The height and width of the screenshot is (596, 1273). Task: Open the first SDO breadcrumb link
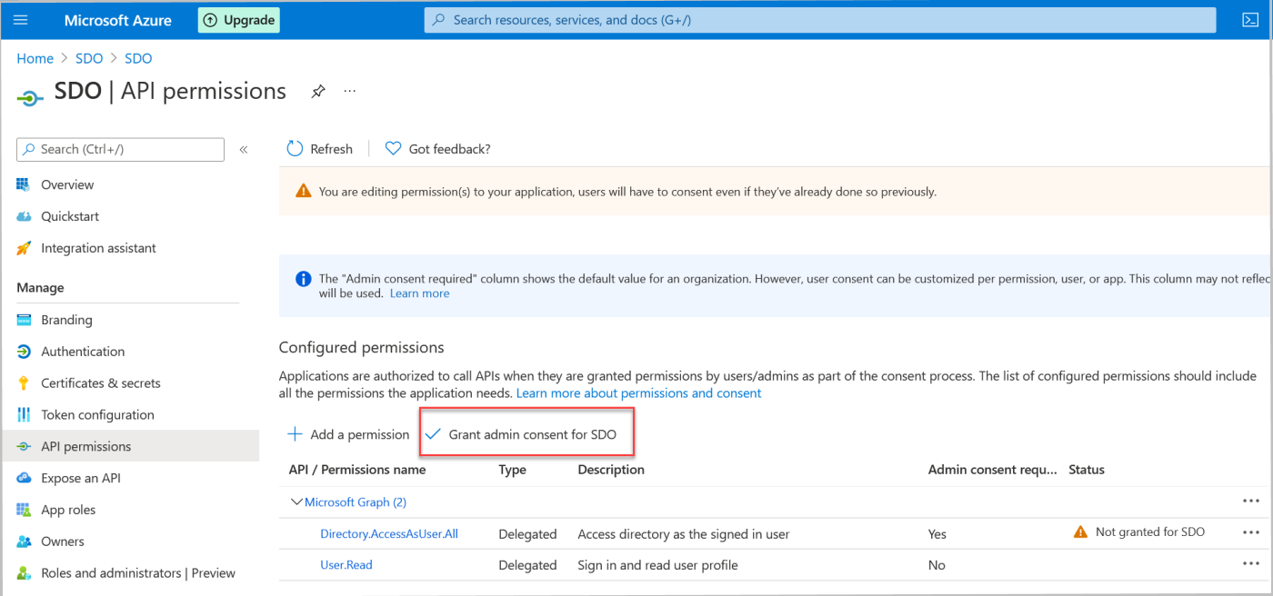click(89, 58)
